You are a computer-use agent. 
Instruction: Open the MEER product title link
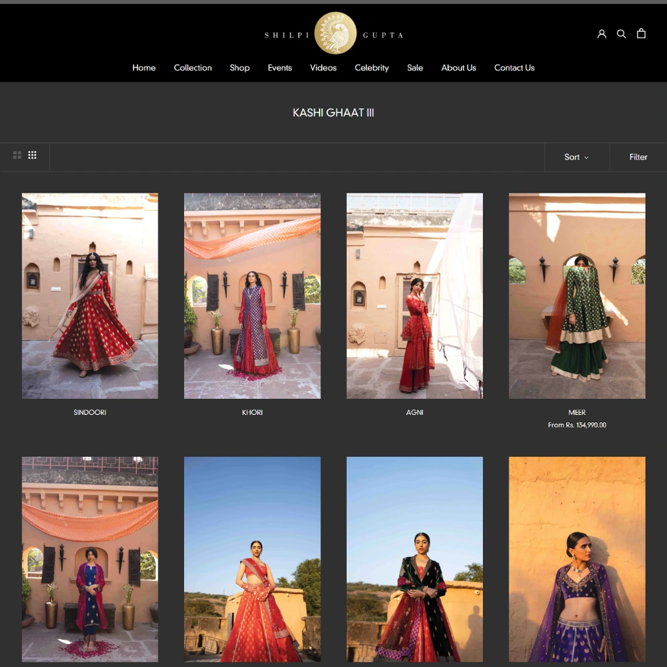pos(577,412)
